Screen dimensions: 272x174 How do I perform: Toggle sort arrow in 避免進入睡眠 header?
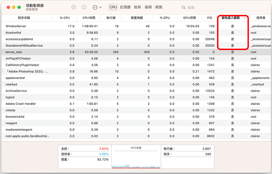pos(245,18)
